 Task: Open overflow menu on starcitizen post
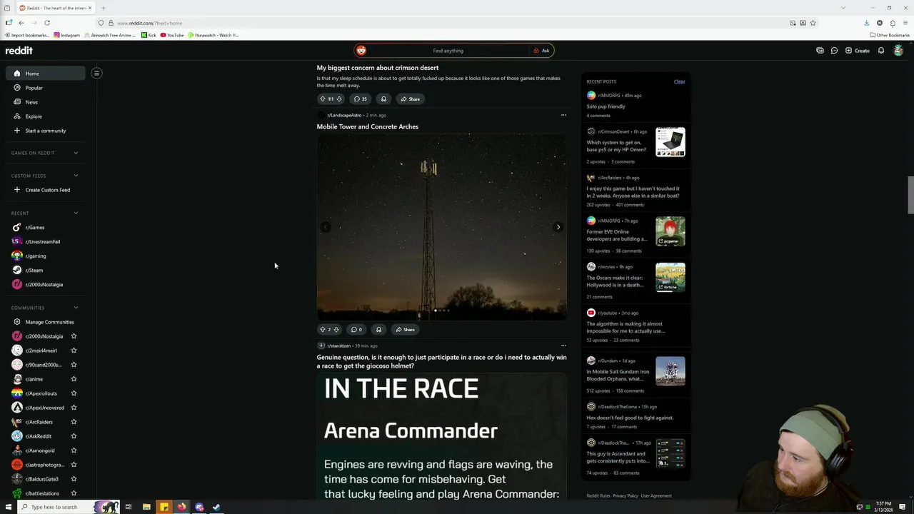pyautogui.click(x=563, y=346)
